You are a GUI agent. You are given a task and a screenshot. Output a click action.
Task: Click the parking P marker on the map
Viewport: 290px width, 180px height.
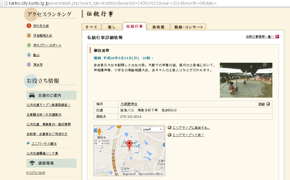click(124, 164)
